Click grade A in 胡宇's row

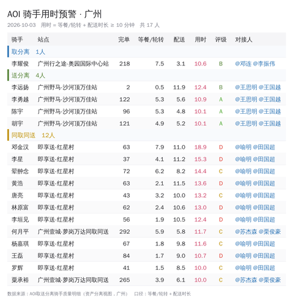[221, 124]
